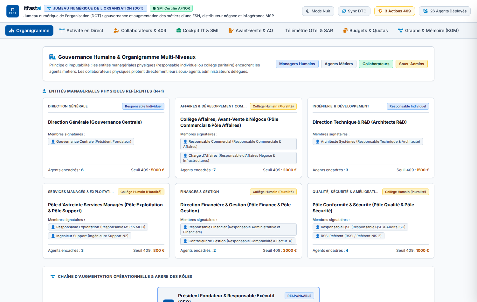Click the certificate icon in SMI Certifié badge
The height and width of the screenshot is (302, 477).
(154, 8)
